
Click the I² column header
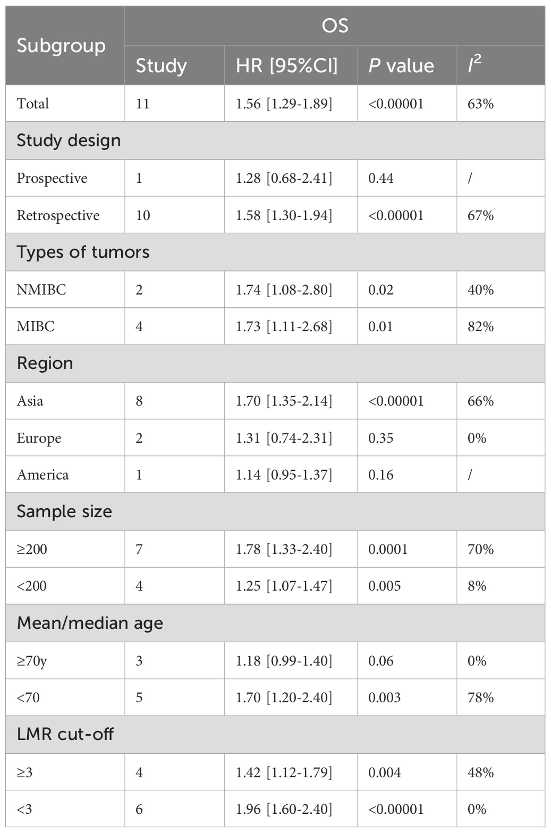pos(474,65)
